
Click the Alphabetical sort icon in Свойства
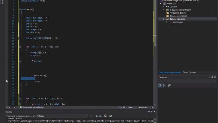[164, 85]
